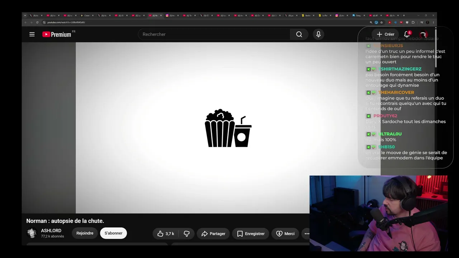Click the chat overlay scrollbar
The height and width of the screenshot is (258, 459).
pos(436,48)
